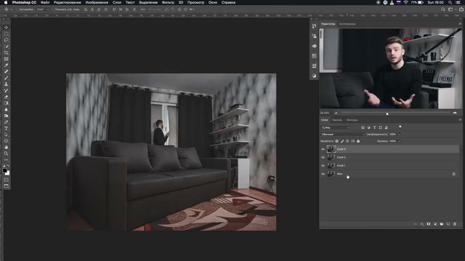Select the Lasso tool

[x=6, y=40]
